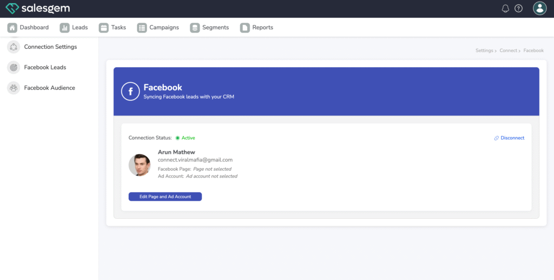
Task: Open the Reports page
Action: 257,28
